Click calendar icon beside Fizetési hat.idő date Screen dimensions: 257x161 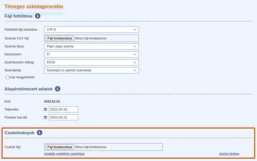(x=45, y=117)
